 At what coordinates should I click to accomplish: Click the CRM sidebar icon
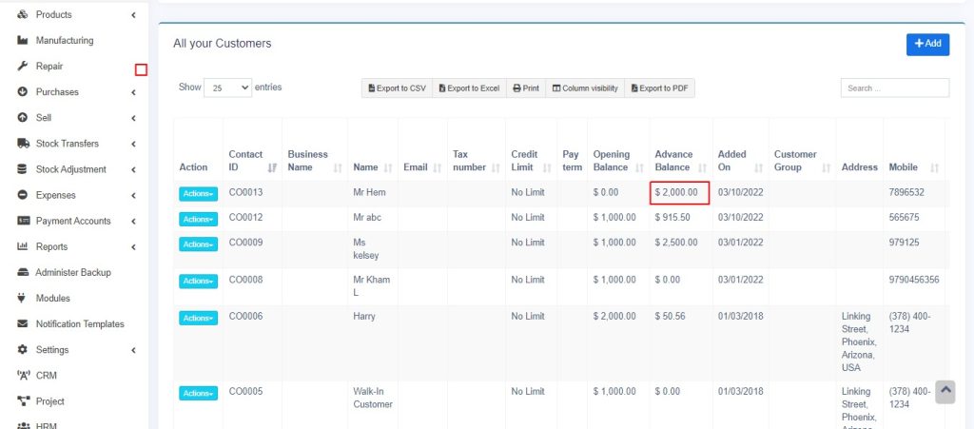[23, 376]
